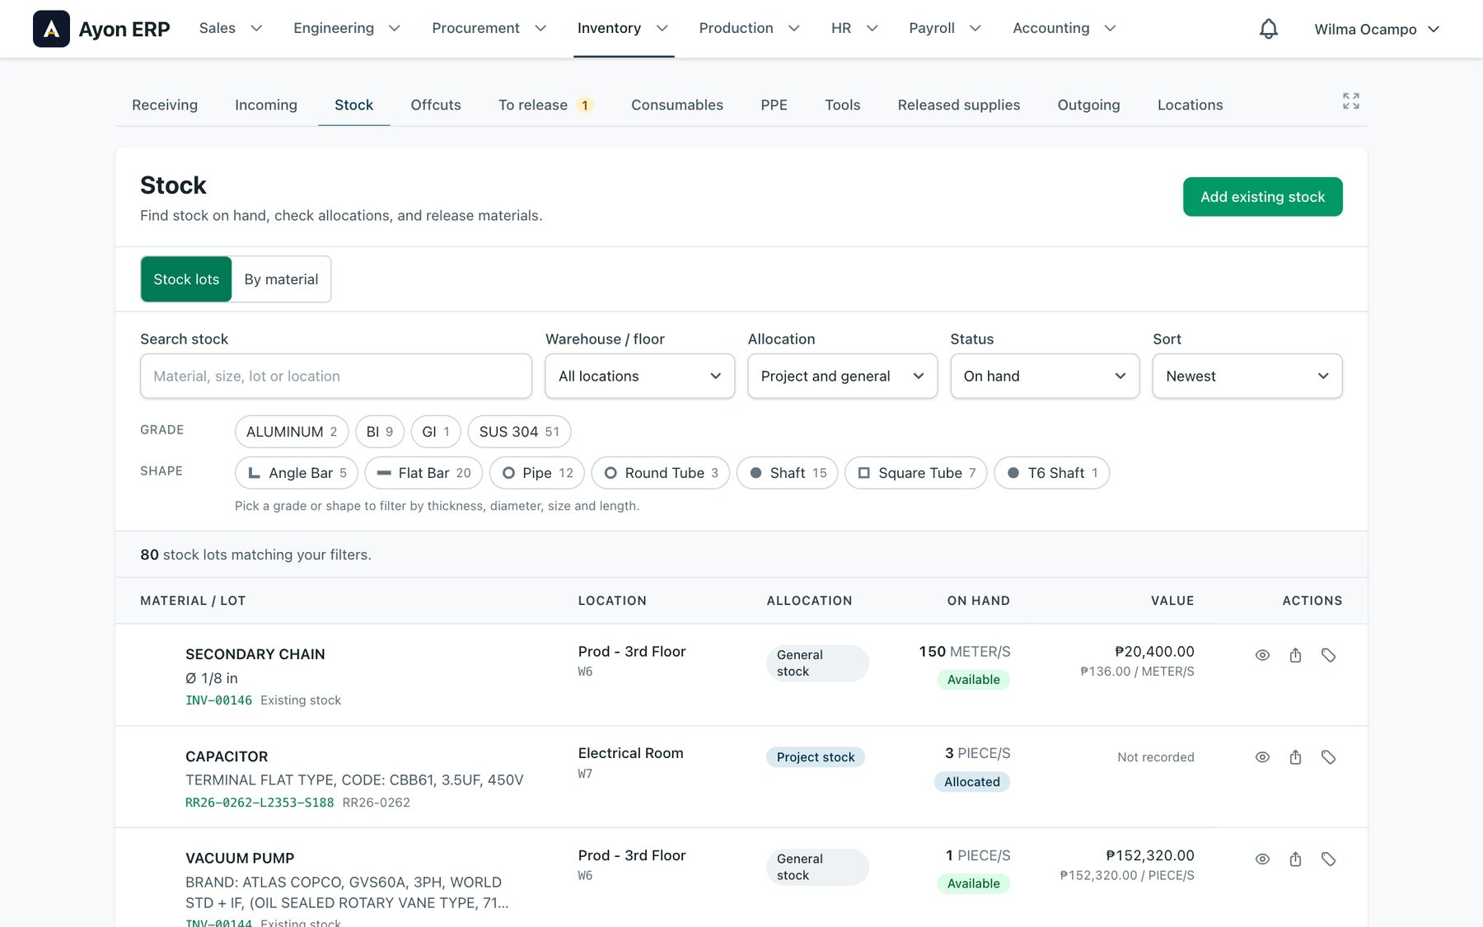Select Stock lots view
Viewport: 1483px width, 927px height.
click(x=186, y=279)
